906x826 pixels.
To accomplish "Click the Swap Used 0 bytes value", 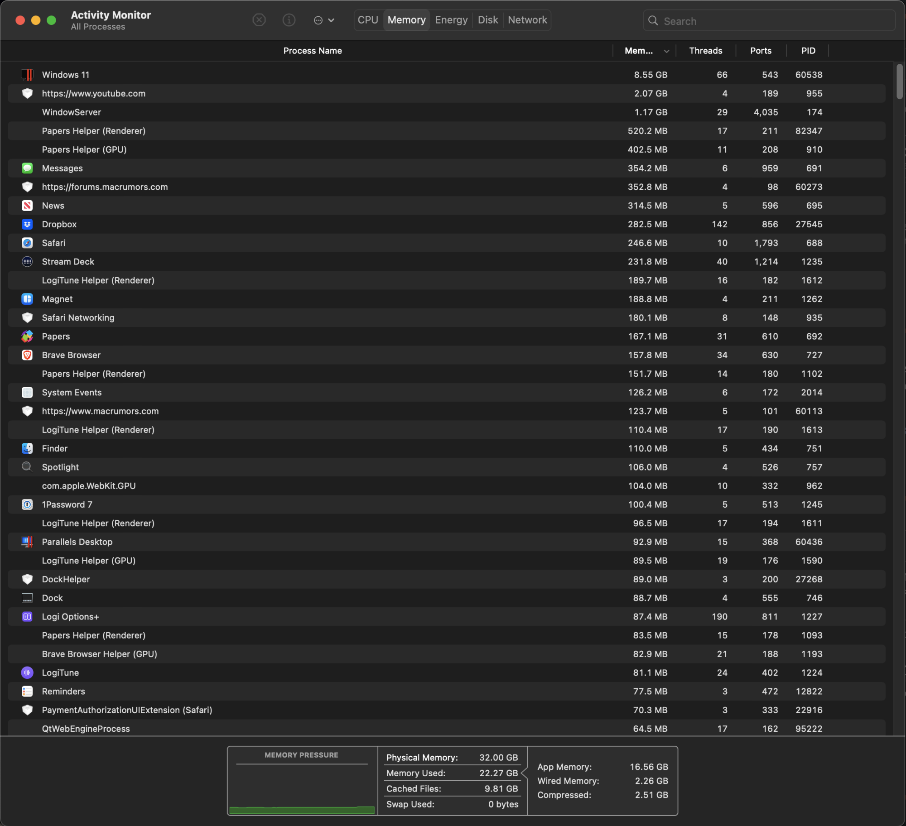I will pyautogui.click(x=503, y=804).
